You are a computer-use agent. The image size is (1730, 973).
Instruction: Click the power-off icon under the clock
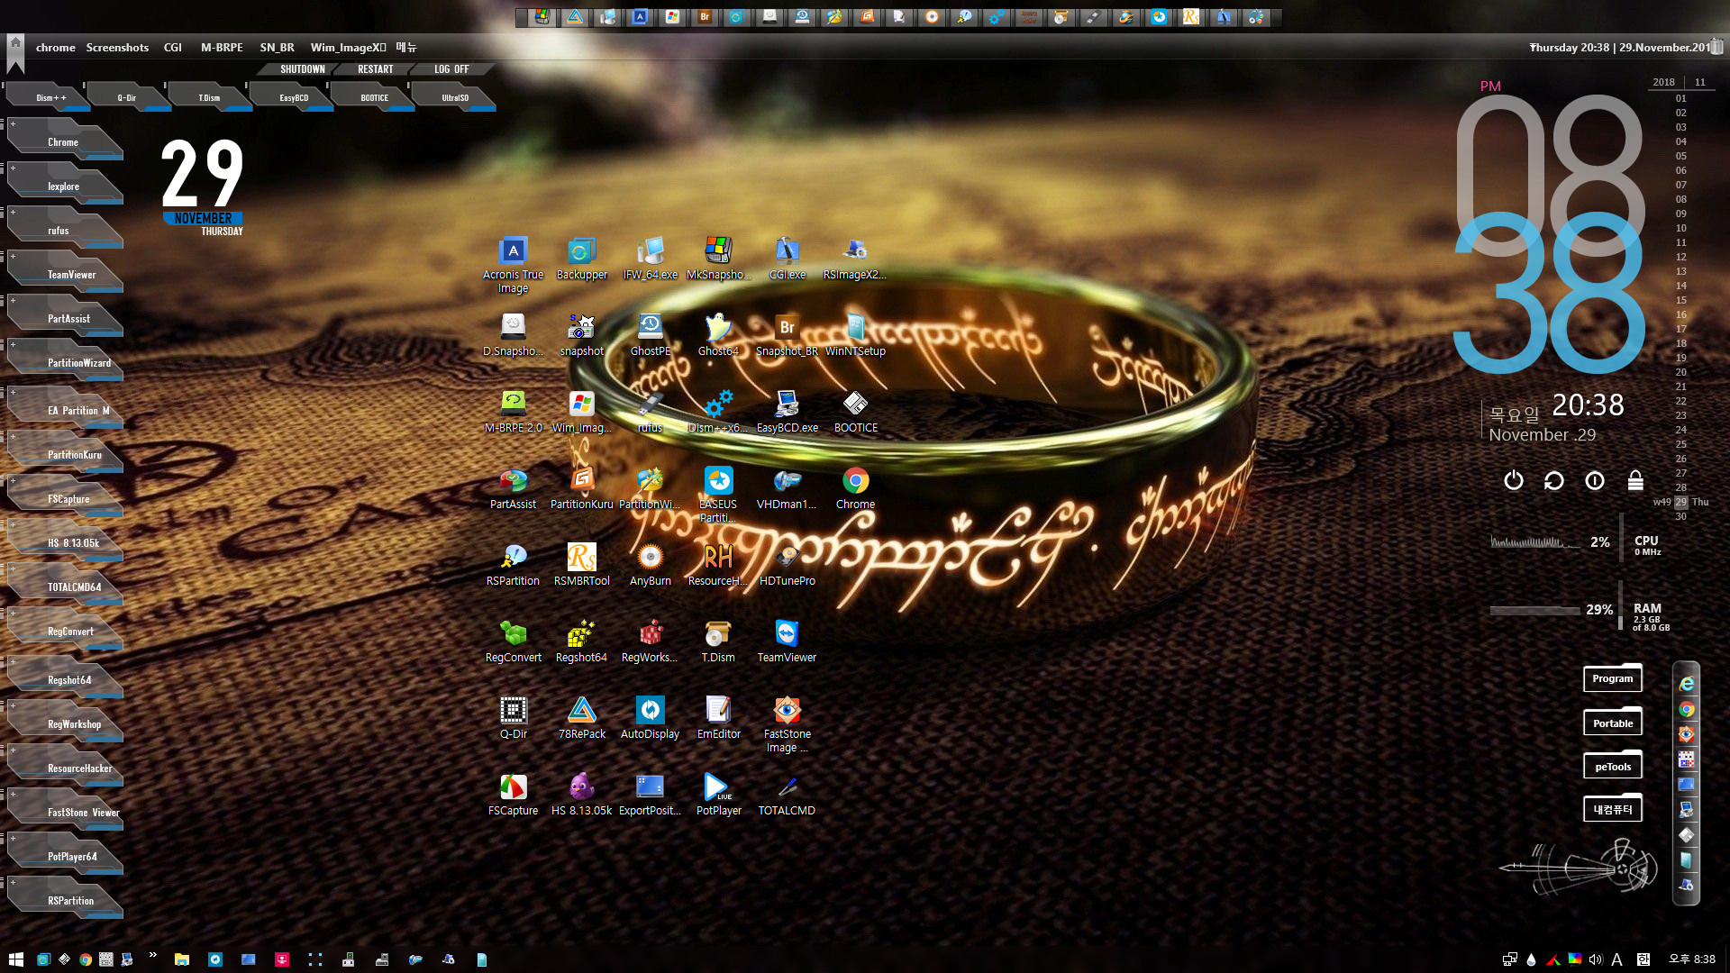[1514, 480]
